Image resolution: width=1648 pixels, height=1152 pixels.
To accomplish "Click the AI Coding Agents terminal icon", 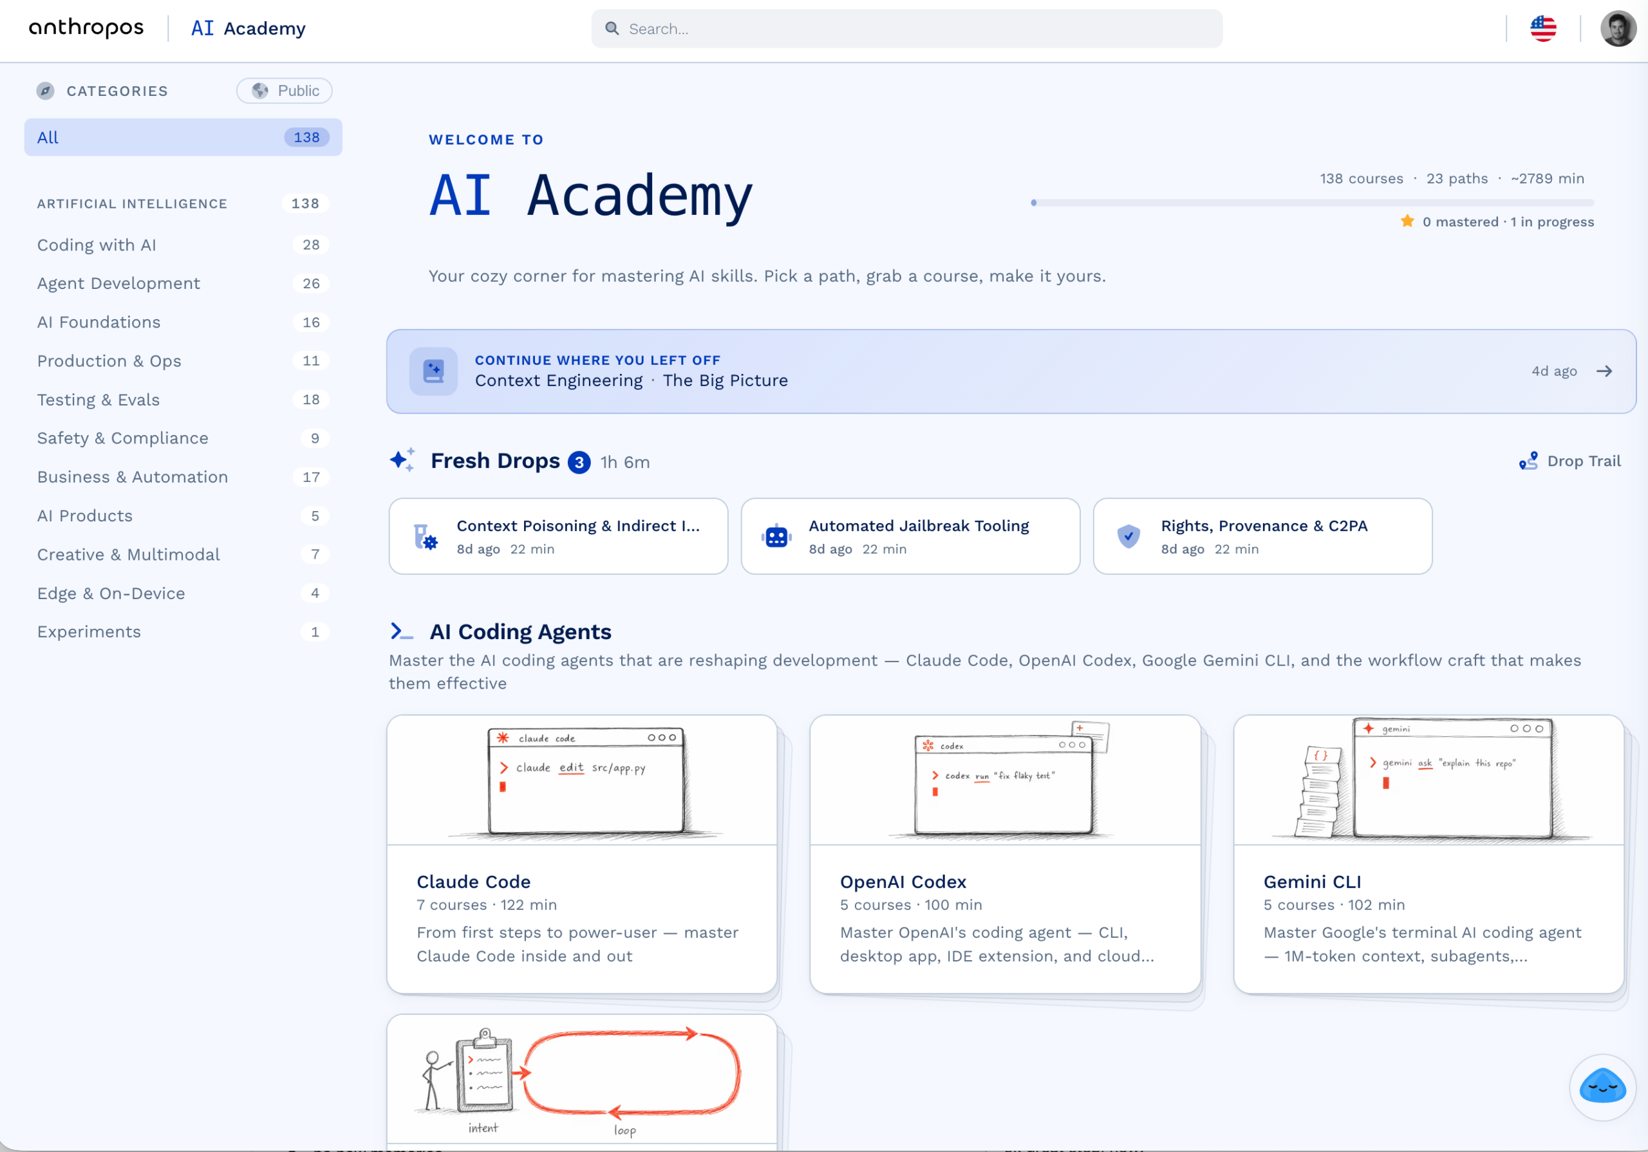I will coord(401,631).
